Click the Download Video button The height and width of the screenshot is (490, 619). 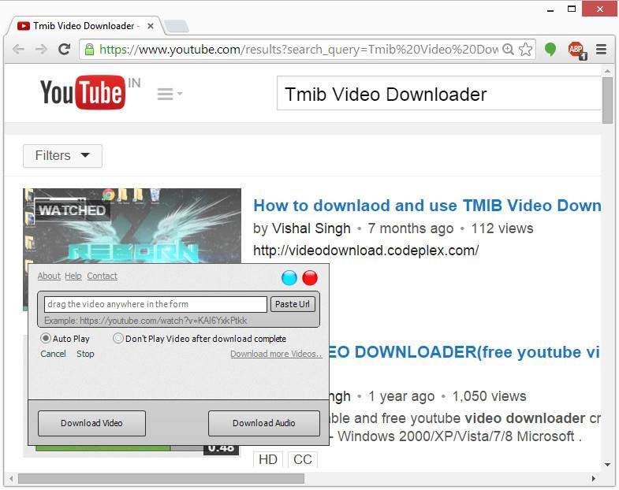coord(91,423)
